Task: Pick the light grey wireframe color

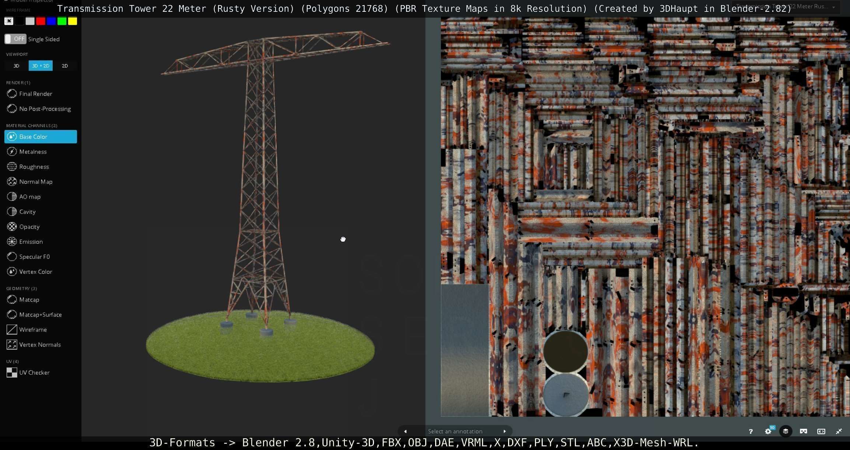Action: (30, 21)
